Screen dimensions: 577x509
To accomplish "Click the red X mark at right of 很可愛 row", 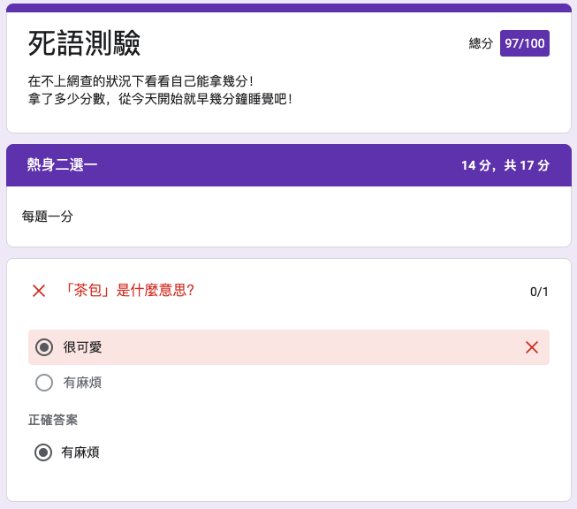I will [x=531, y=347].
